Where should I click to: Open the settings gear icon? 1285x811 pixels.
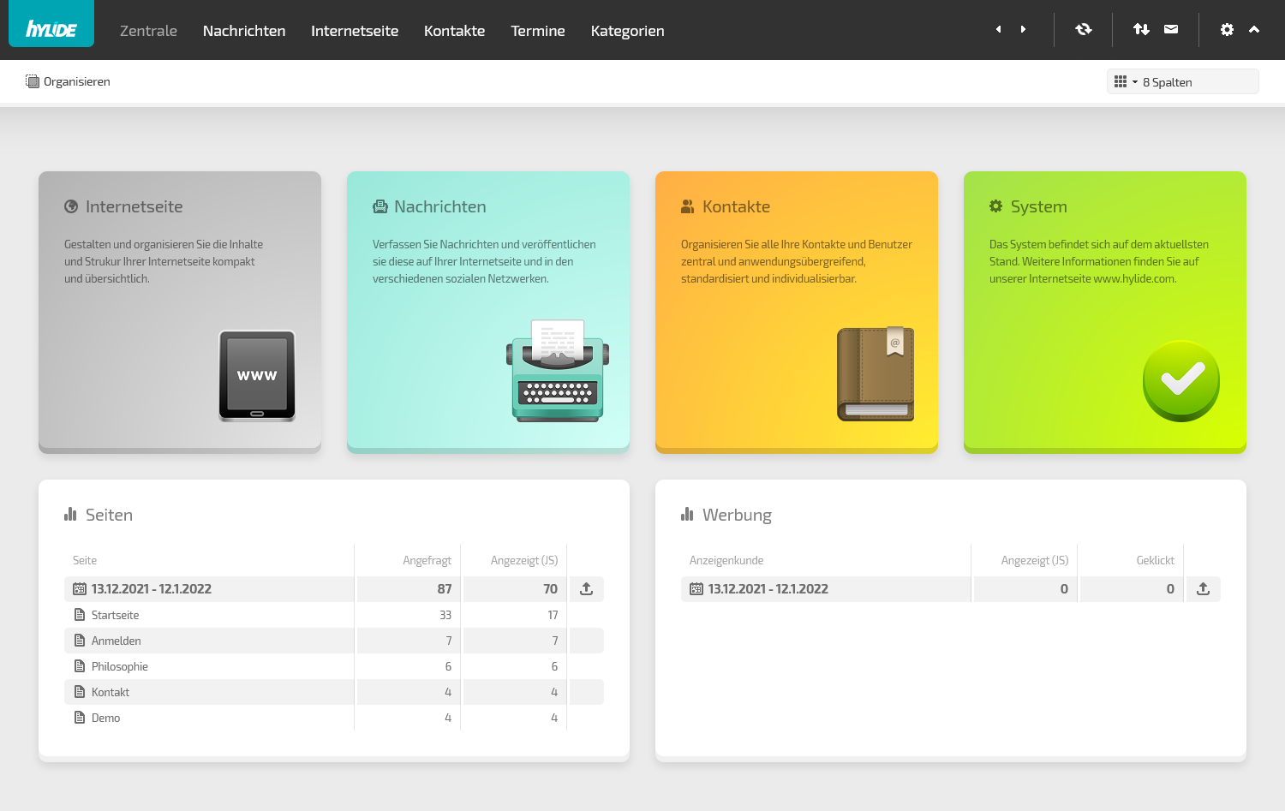click(1227, 29)
